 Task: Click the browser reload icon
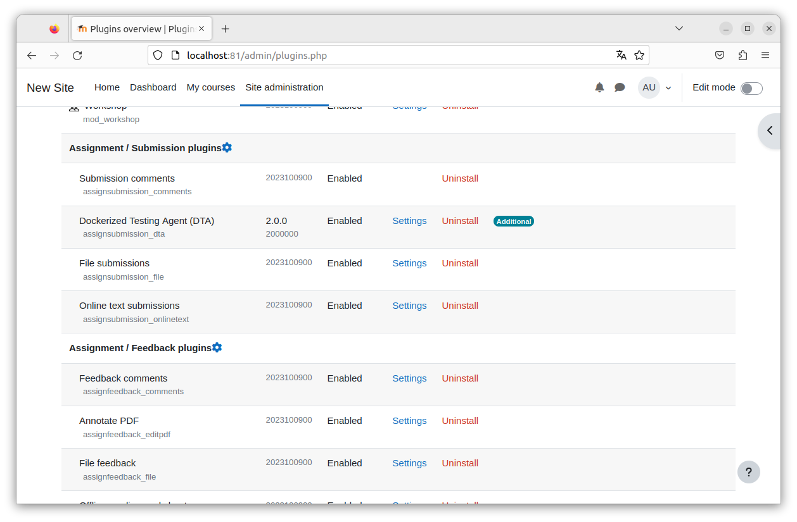[x=77, y=55]
